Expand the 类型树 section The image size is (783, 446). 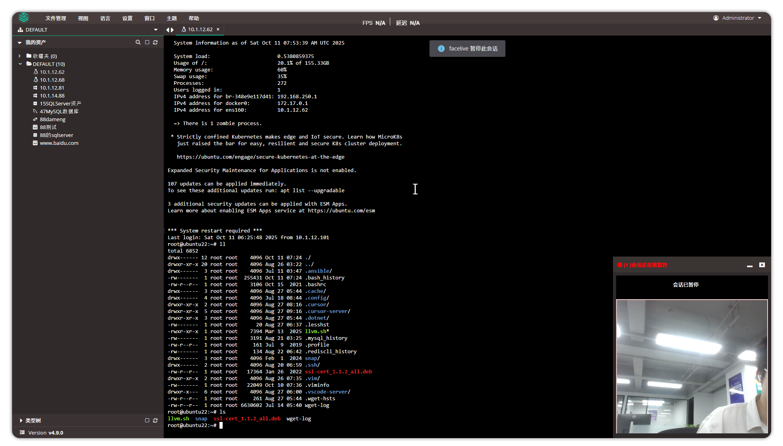pyautogui.click(x=21, y=420)
